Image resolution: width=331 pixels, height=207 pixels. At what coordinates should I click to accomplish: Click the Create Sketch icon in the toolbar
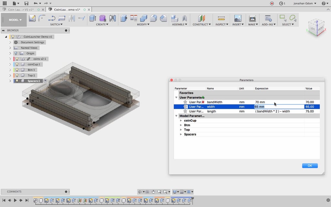pyautogui.click(x=32, y=18)
